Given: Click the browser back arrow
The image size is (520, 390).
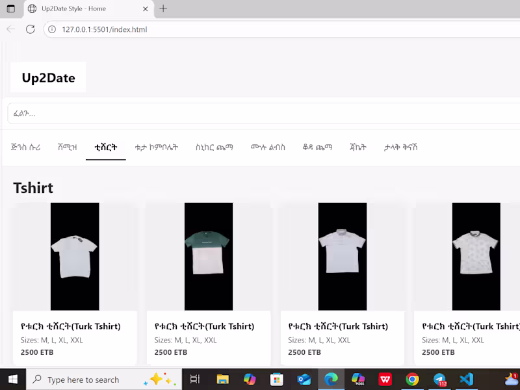Looking at the screenshot, I should pyautogui.click(x=10, y=29).
